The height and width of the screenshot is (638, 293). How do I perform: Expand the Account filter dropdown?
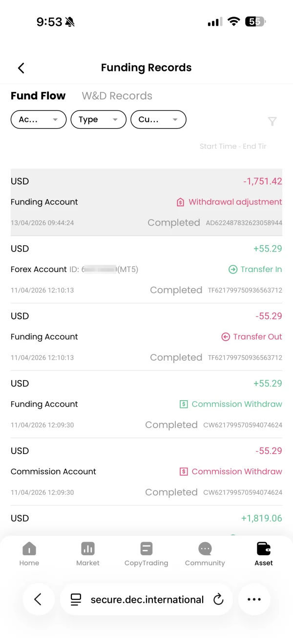click(x=39, y=119)
